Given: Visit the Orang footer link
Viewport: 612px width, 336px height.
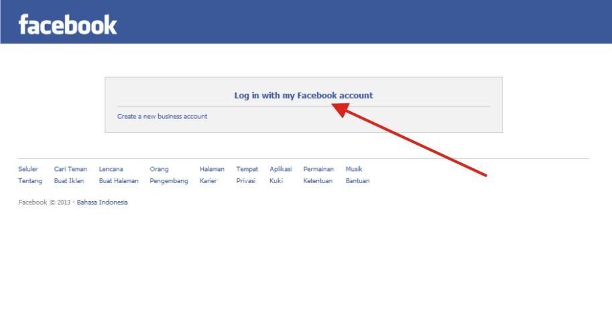Looking at the screenshot, I should coord(159,169).
